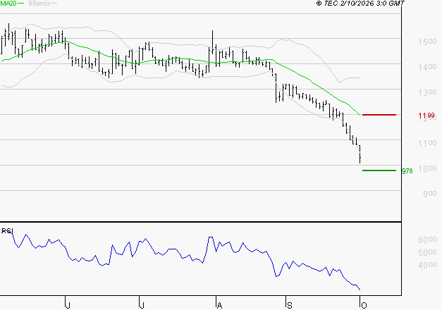Click the first J month marker
This screenshot has height=310, width=442.
tap(68, 305)
